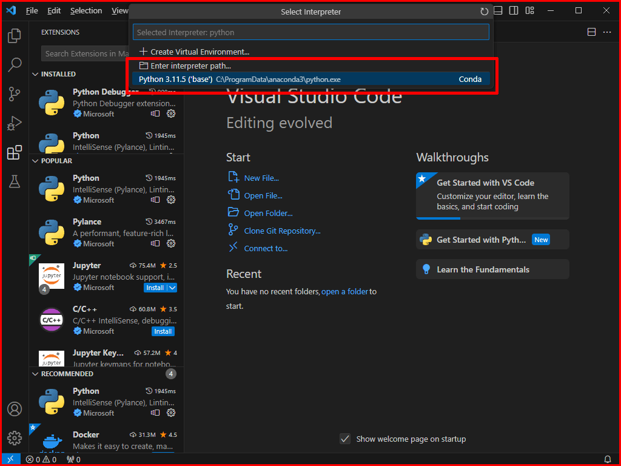This screenshot has height=466, width=621.
Task: Open the Explorer view in activity bar
Action: (x=15, y=36)
